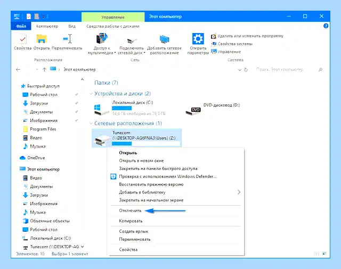341x269 pixels.
Task: Choose Восстановить прежнюю версию
Action: pyautogui.click(x=151, y=184)
